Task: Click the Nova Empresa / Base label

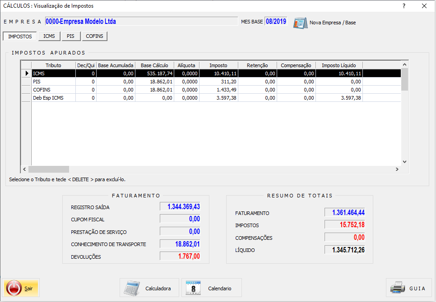Action: click(333, 23)
